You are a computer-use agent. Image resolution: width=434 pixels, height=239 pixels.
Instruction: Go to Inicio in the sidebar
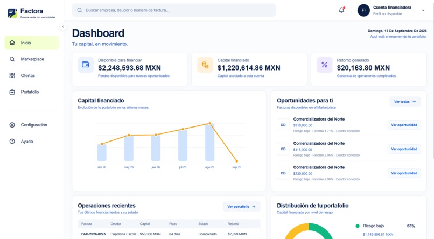(32, 43)
